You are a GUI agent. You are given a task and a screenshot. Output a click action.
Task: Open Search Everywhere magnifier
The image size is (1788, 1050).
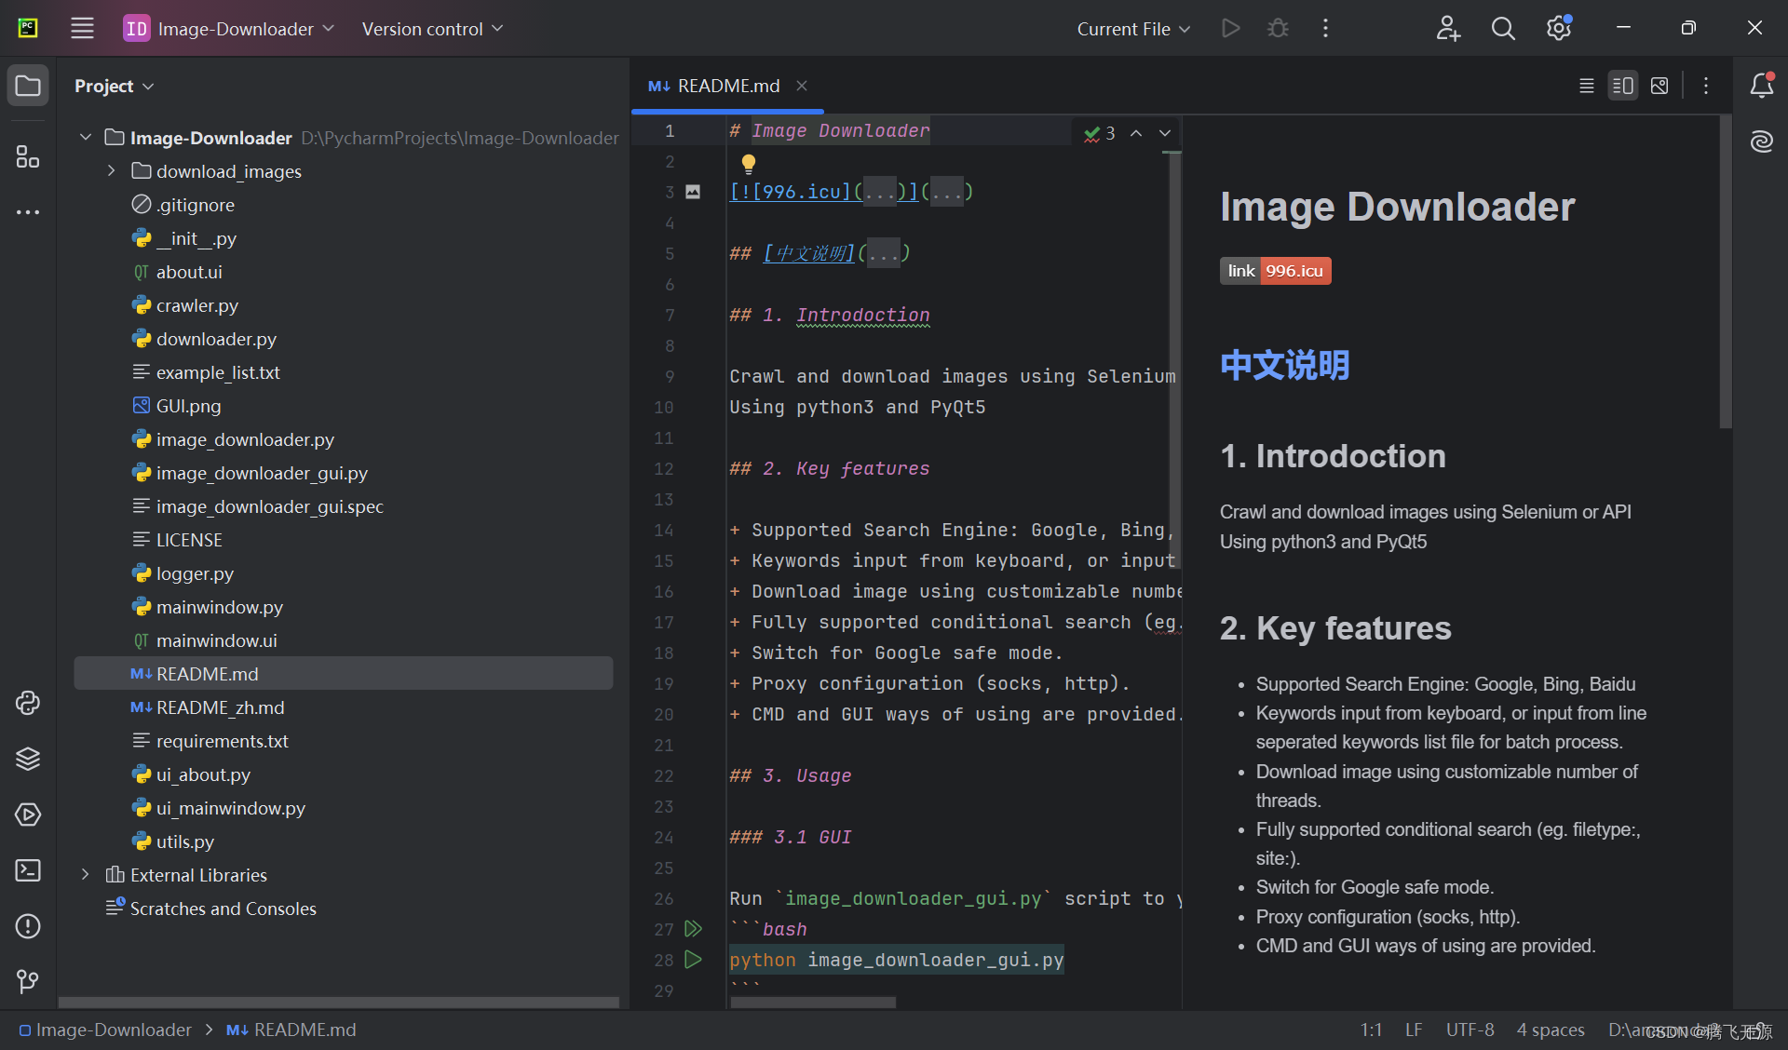tap(1503, 28)
